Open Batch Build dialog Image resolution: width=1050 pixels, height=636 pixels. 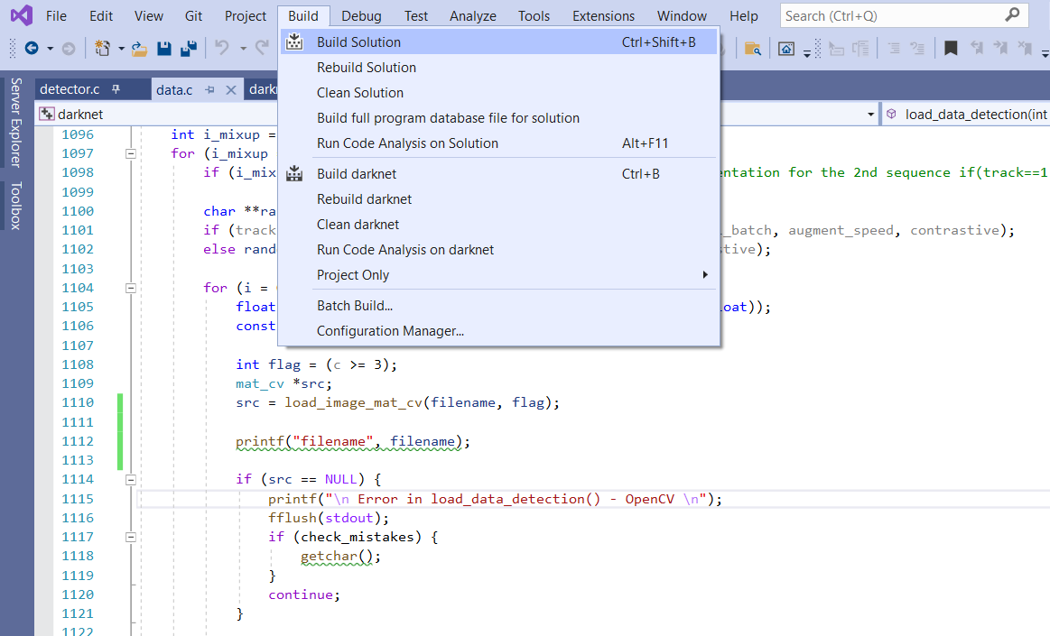[x=499, y=306]
